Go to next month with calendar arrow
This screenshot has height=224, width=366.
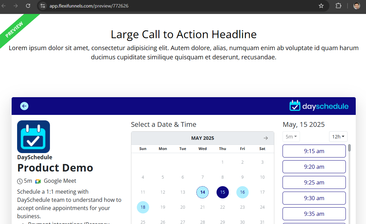coord(266,138)
